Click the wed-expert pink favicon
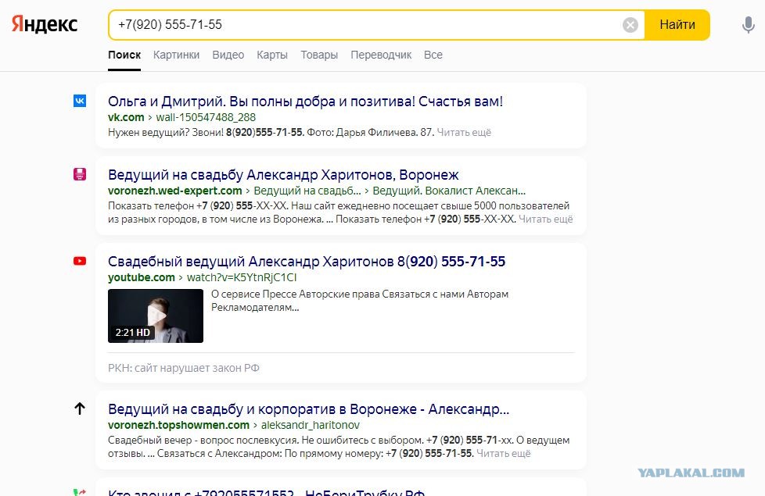The width and height of the screenshot is (765, 496). (80, 174)
